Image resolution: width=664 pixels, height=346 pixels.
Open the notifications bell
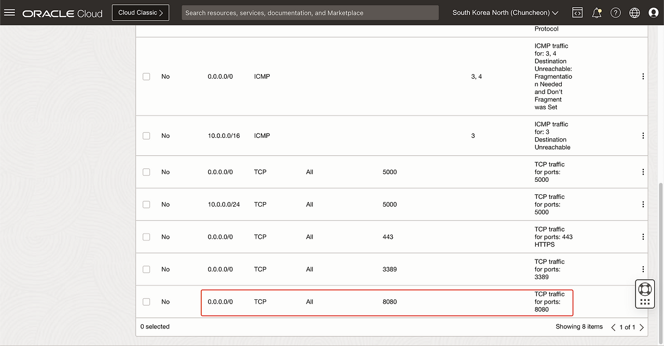597,13
